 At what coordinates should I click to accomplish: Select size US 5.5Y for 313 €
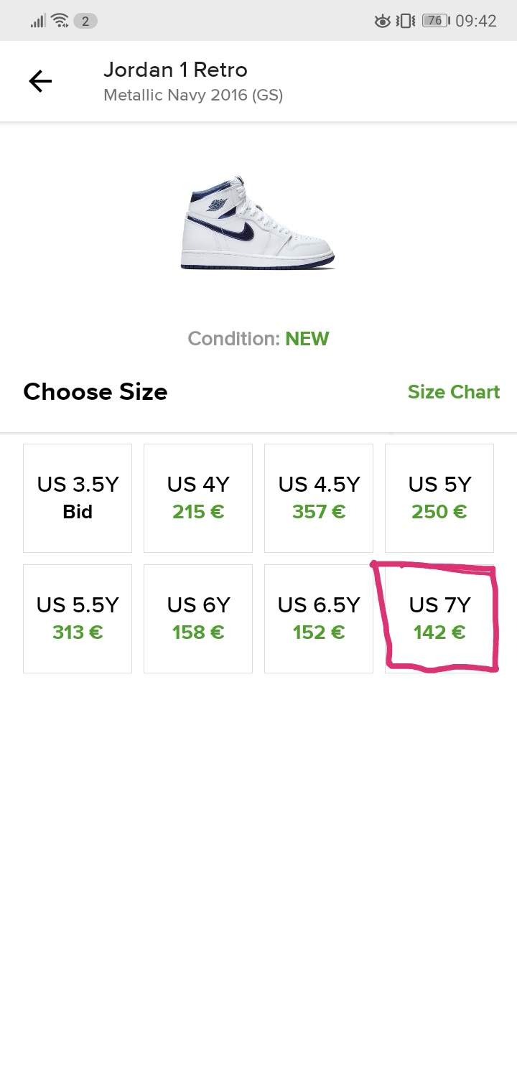point(77,618)
